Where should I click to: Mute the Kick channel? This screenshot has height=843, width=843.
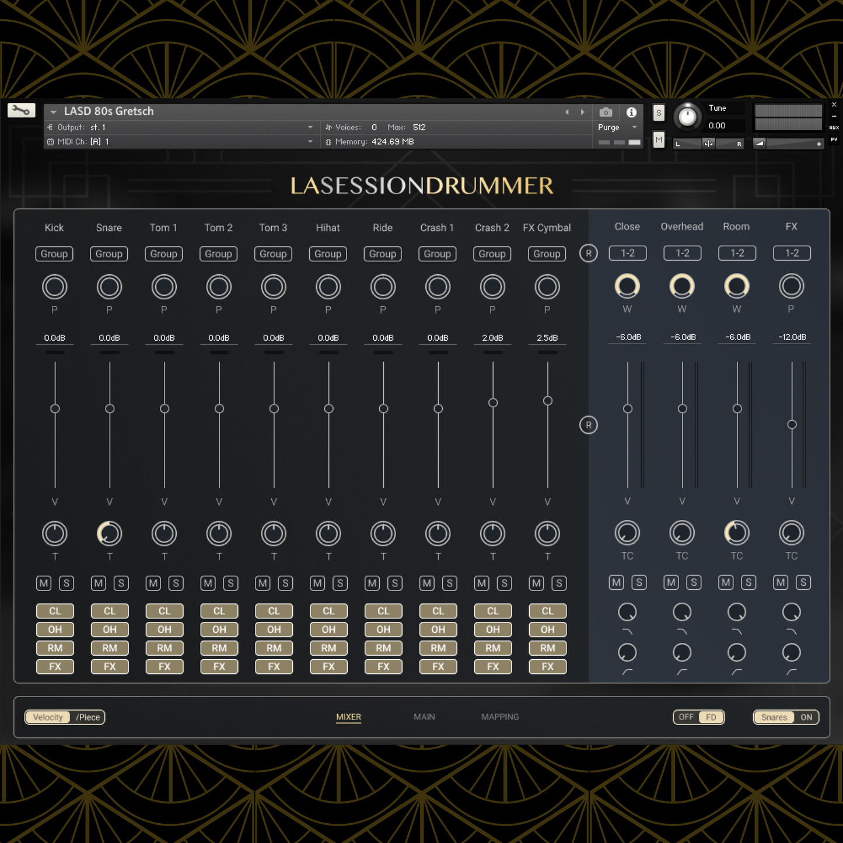click(44, 583)
